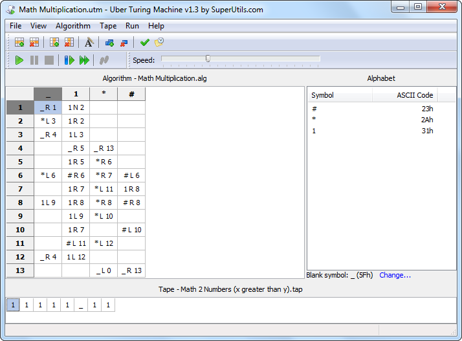Select the '_R 5' cell
Screen dimensions: 462x341
tap(76, 148)
